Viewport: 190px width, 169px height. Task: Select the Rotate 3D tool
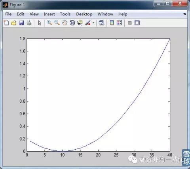[x=72, y=23]
